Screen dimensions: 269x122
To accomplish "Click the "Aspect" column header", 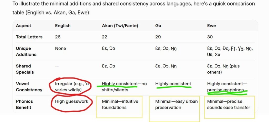I will click(x=23, y=26).
